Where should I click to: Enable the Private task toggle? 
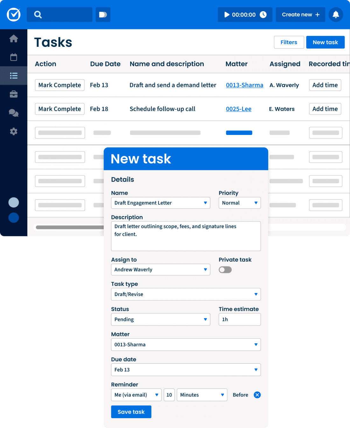coord(225,270)
